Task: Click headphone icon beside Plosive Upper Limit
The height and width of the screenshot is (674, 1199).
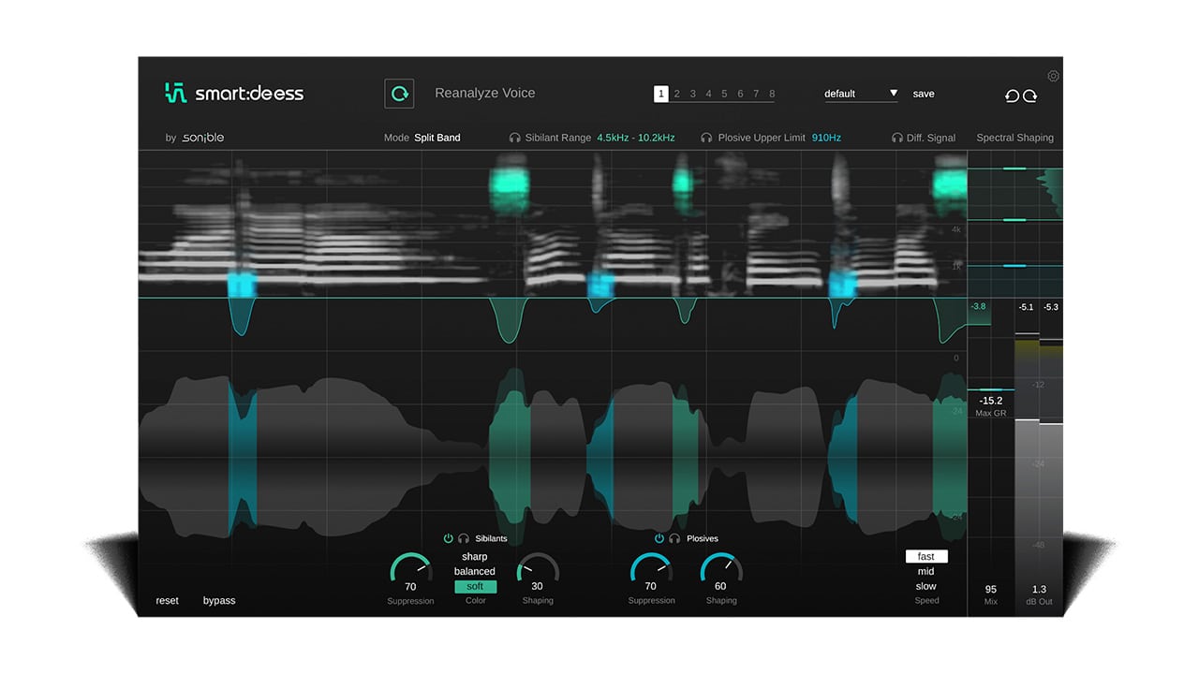Action: [x=706, y=138]
